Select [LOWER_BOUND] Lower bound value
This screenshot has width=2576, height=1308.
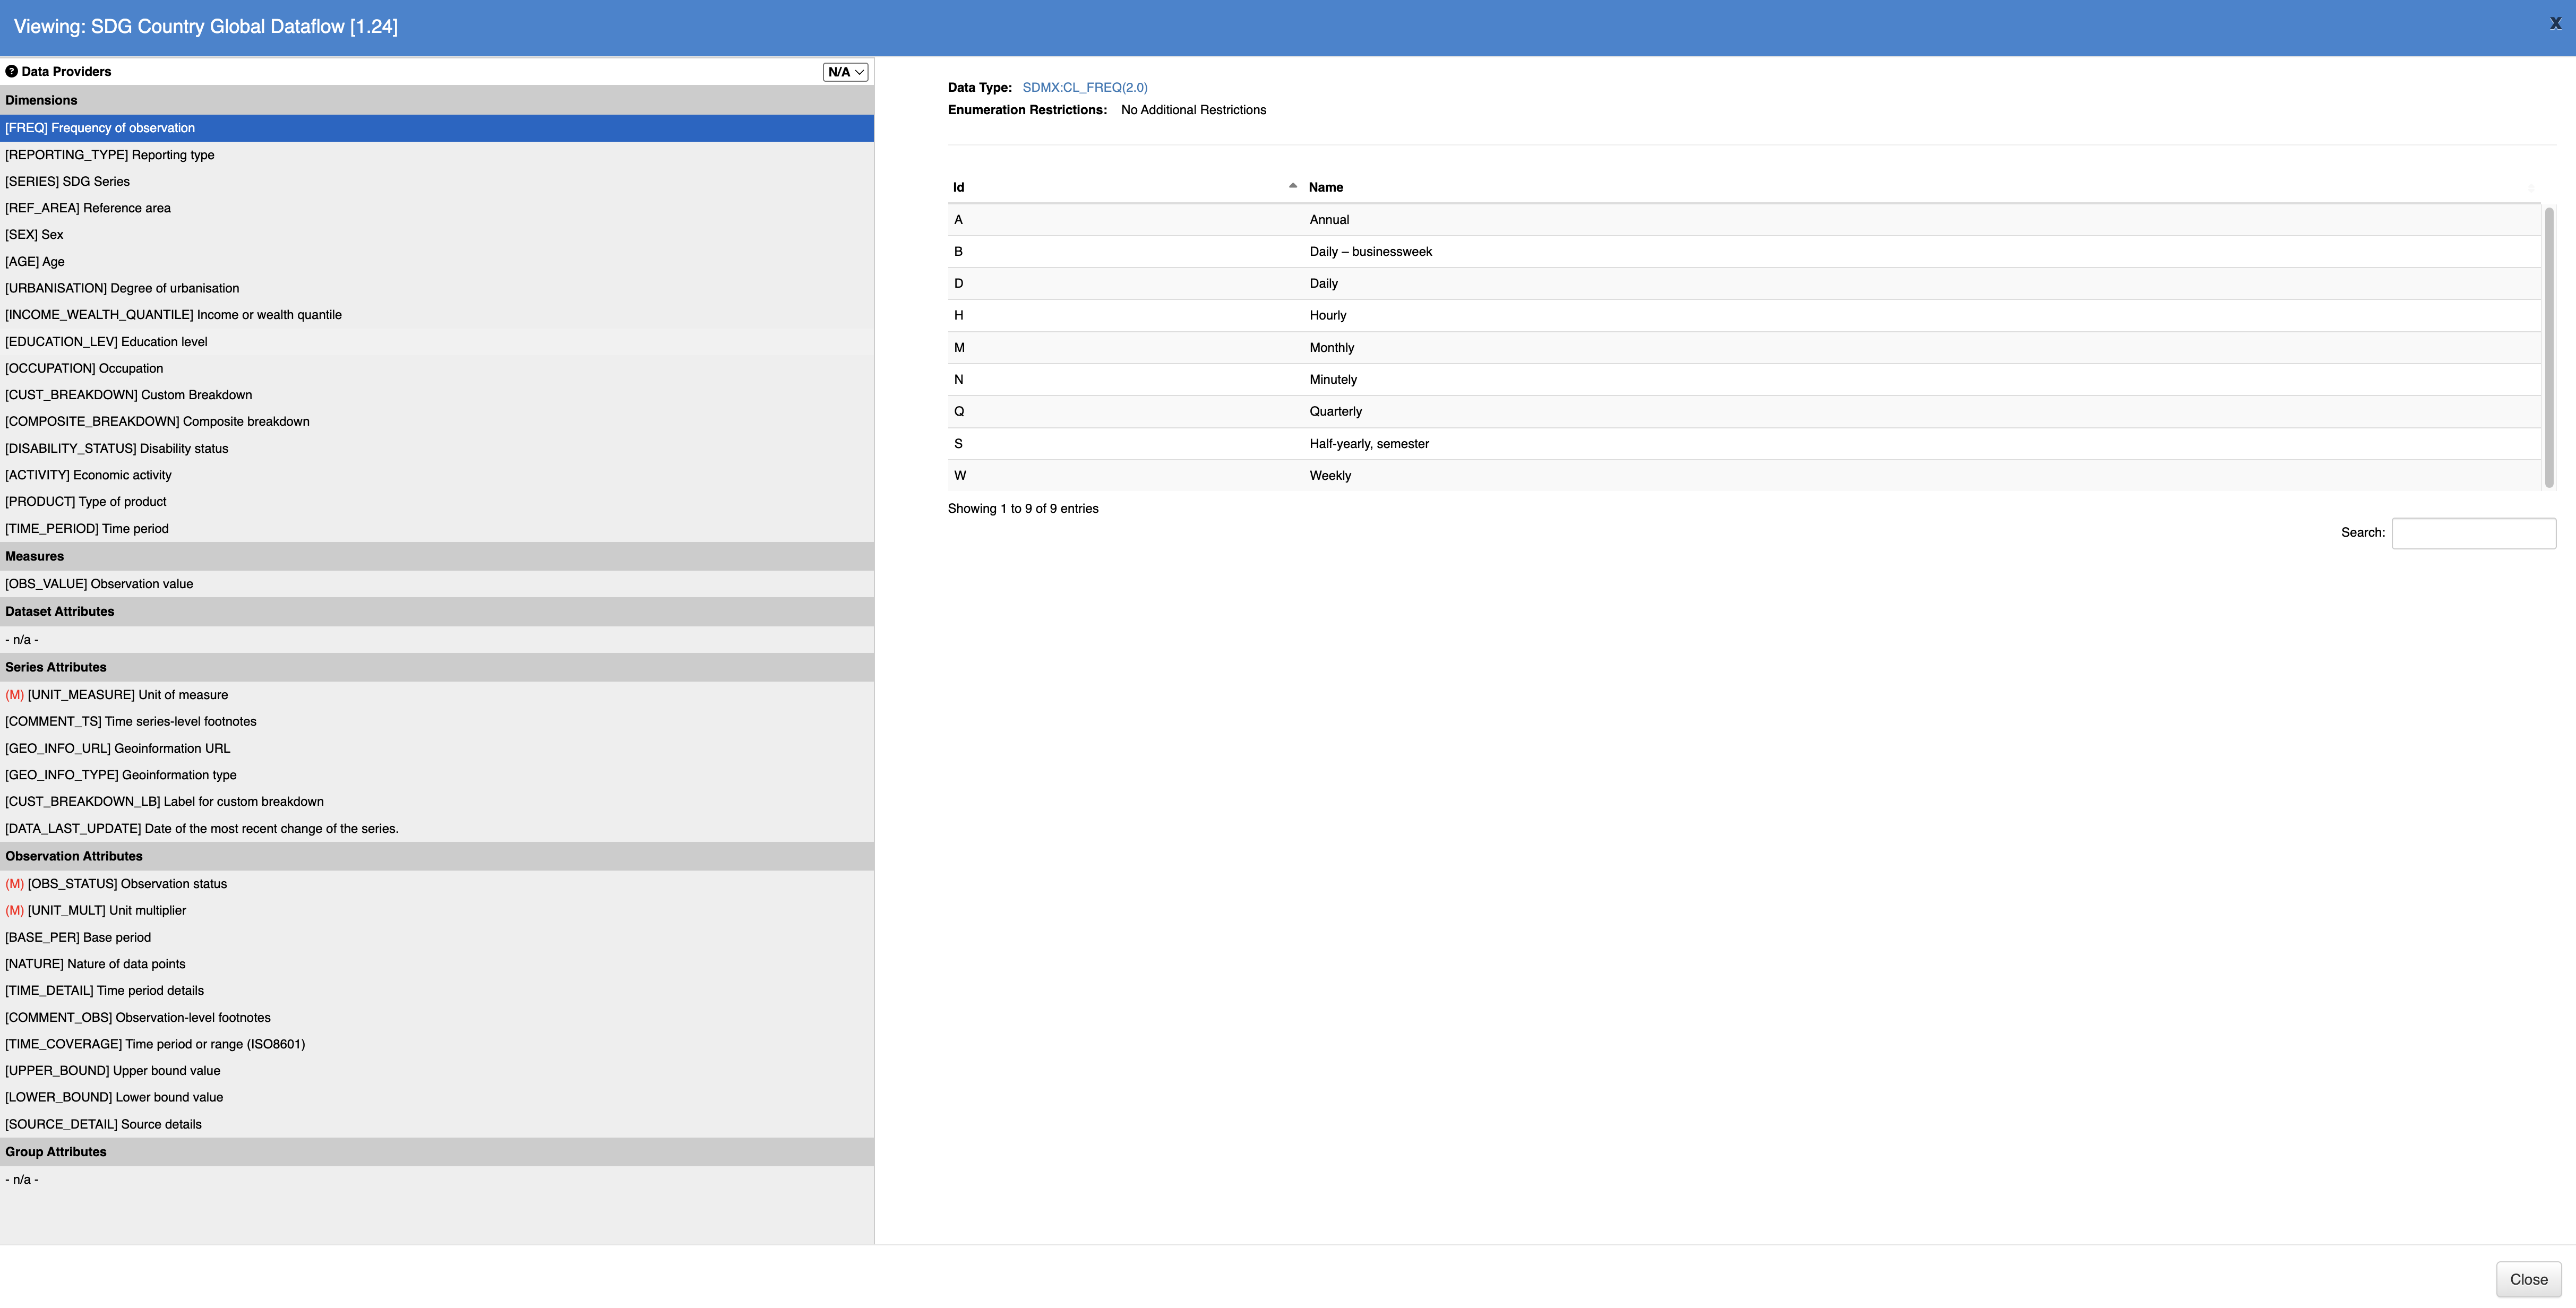point(437,1097)
